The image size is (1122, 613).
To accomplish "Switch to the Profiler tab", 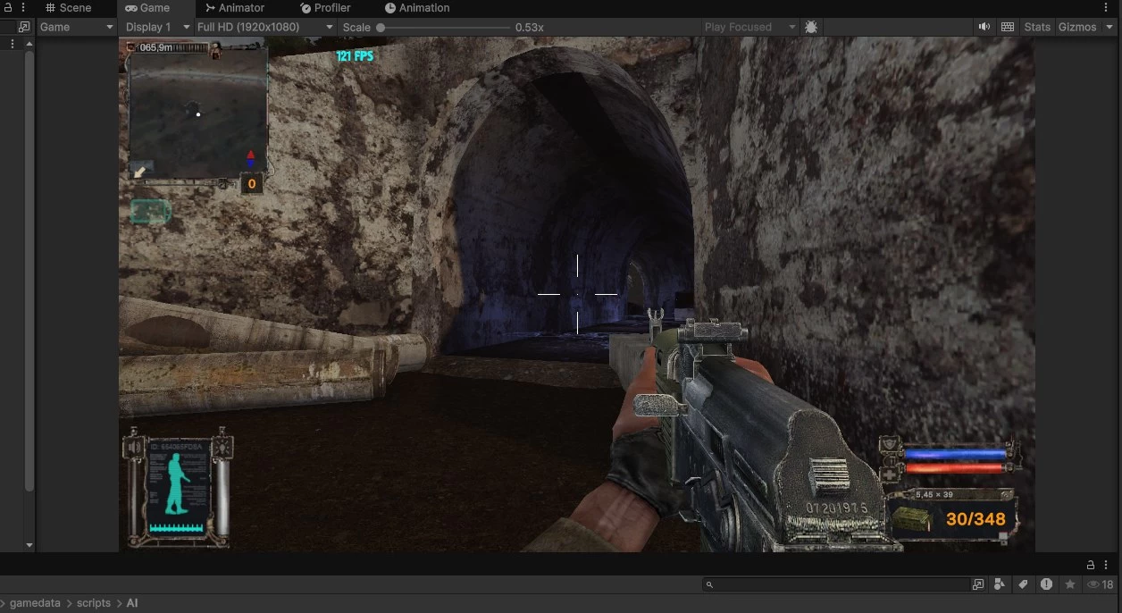I will coord(325,8).
